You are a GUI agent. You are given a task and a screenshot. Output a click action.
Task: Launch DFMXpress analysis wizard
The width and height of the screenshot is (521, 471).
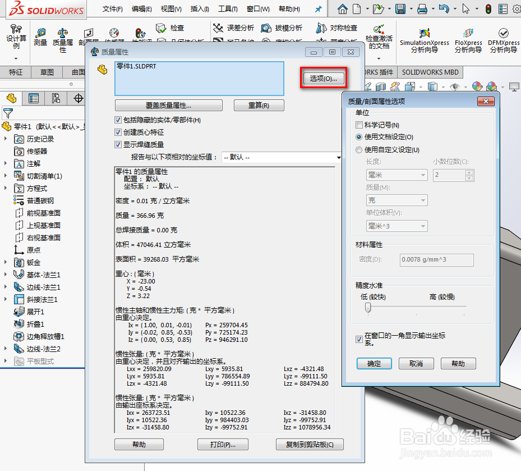[x=504, y=40]
